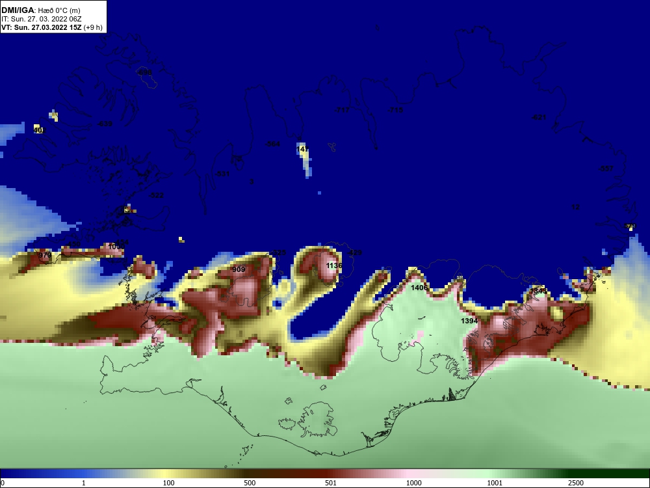The height and width of the screenshot is (488, 650).
Task: Click the IT initial time line 06Z
Action: point(42,19)
